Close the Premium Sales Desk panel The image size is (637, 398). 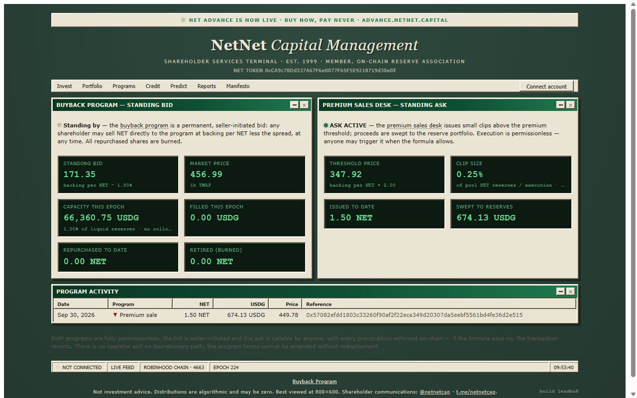coord(570,105)
